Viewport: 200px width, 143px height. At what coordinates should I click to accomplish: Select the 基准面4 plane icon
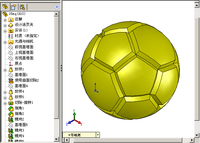tap(11, 86)
